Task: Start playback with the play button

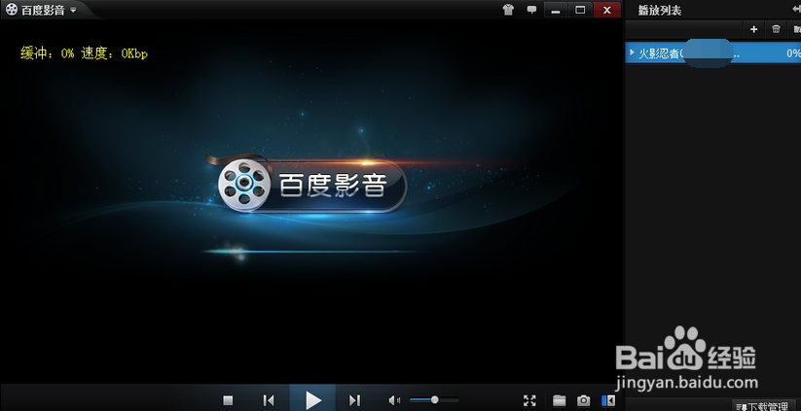Action: point(312,399)
